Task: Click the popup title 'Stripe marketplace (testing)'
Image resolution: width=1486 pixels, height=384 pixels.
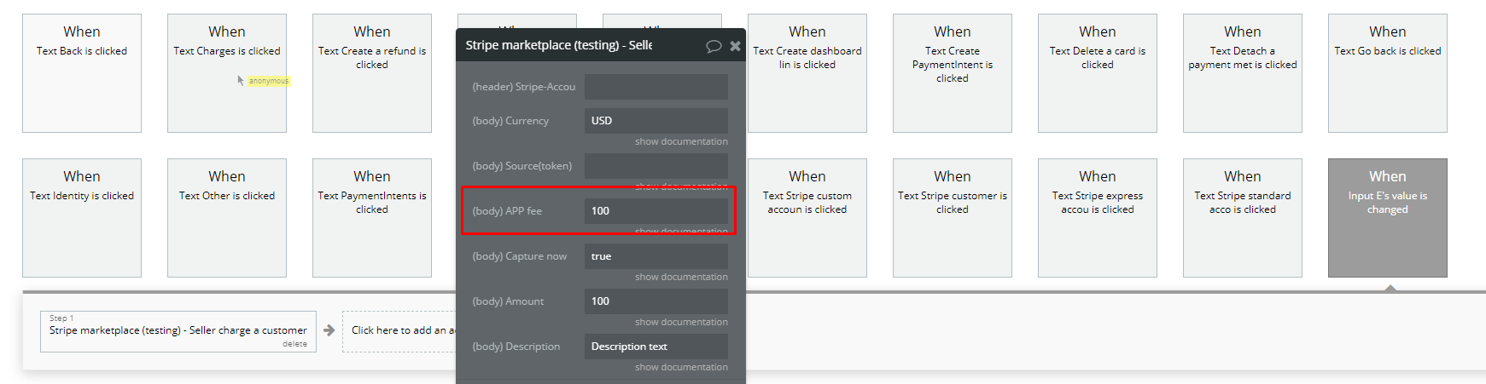Action: pos(559,45)
